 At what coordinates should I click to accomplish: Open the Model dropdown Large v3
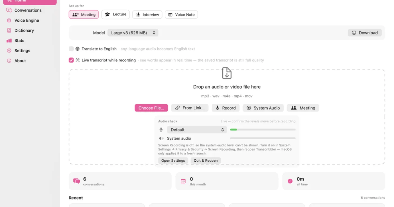[x=133, y=33]
